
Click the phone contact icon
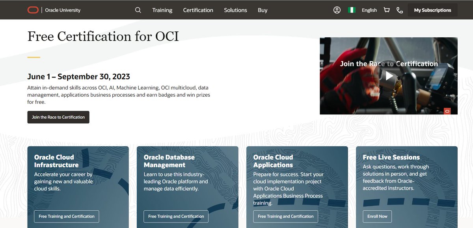coord(400,10)
